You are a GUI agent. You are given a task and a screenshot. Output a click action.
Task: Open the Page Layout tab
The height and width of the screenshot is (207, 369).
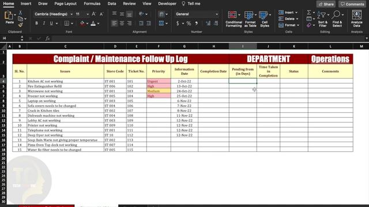[65, 3]
